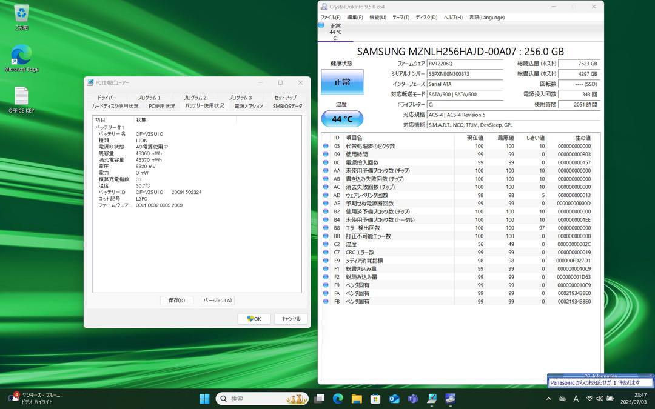The height and width of the screenshot is (409, 655).
Task: Switch to the SMBIOSデータ tab
Action: pos(287,107)
